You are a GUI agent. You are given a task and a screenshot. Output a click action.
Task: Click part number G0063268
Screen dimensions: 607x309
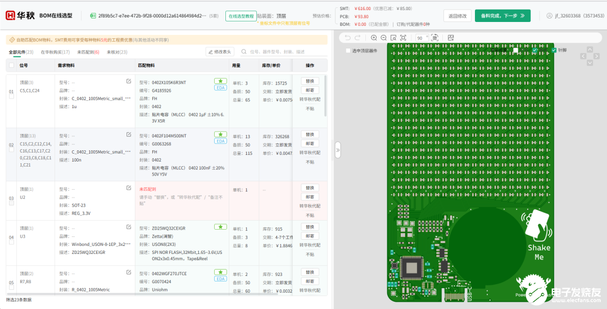click(x=161, y=144)
